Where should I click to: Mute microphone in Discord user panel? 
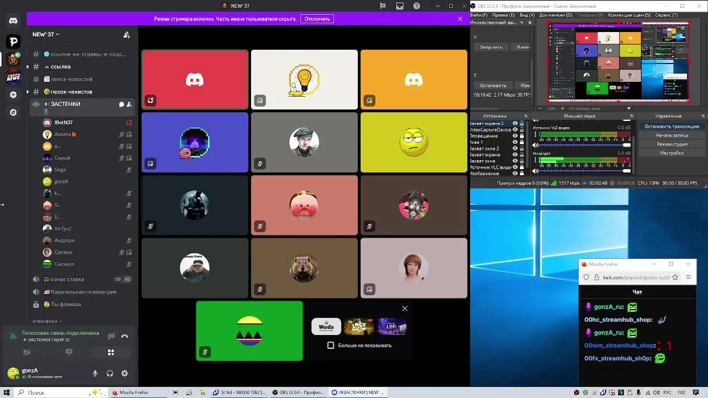tap(95, 374)
